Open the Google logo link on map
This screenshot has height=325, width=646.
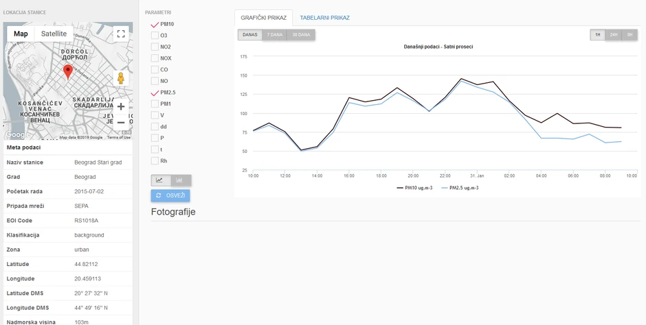pos(14,135)
